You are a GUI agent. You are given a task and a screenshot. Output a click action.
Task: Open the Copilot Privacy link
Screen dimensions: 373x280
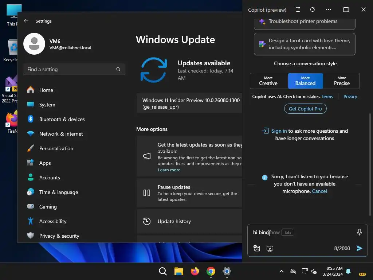click(x=350, y=96)
